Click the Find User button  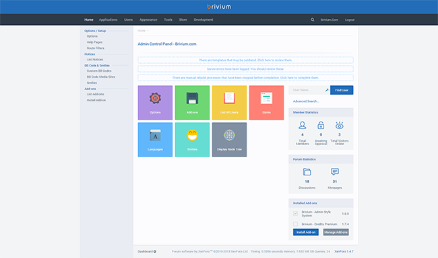click(342, 90)
